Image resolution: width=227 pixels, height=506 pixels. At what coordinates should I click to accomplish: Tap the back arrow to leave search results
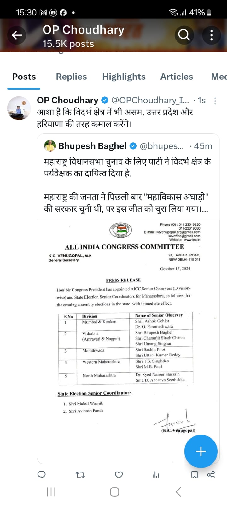[x=16, y=35]
